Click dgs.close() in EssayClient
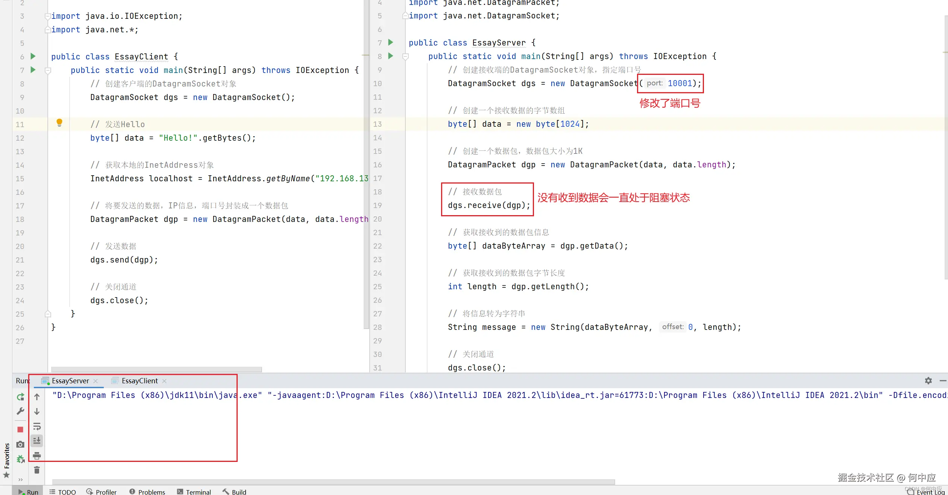The height and width of the screenshot is (495, 948). click(x=119, y=301)
